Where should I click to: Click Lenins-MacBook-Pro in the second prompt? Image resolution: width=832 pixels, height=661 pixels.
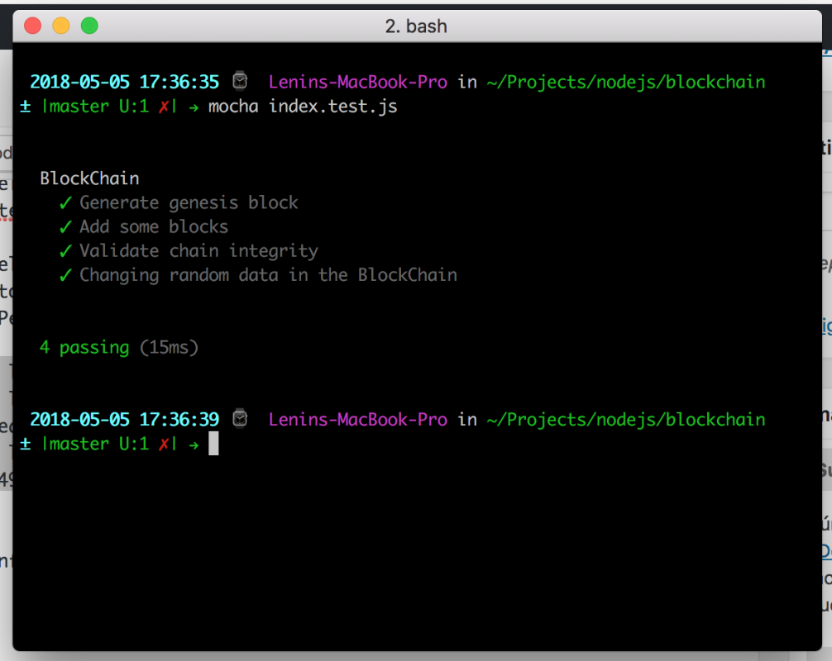pos(358,419)
